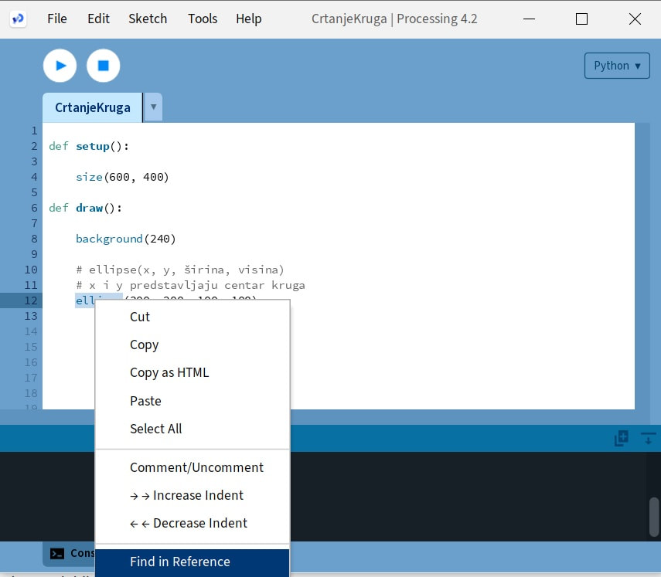Open the Tools menu
The image size is (661, 577).
[x=203, y=19]
